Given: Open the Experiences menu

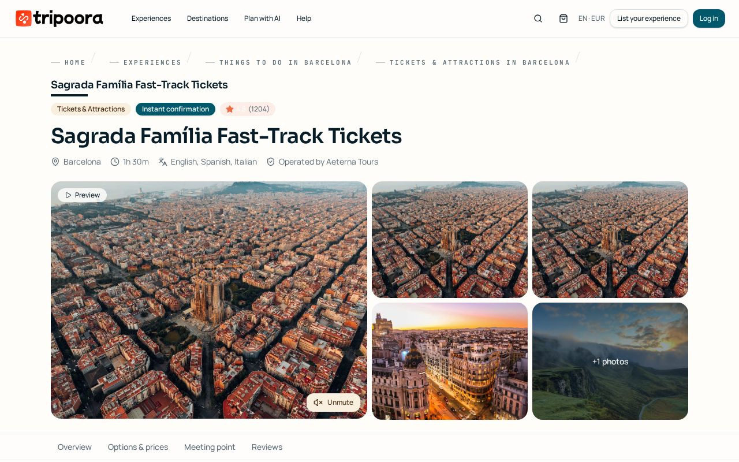Looking at the screenshot, I should click(151, 18).
